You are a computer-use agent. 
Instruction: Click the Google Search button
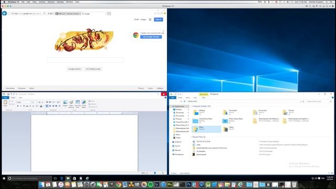[x=75, y=69]
